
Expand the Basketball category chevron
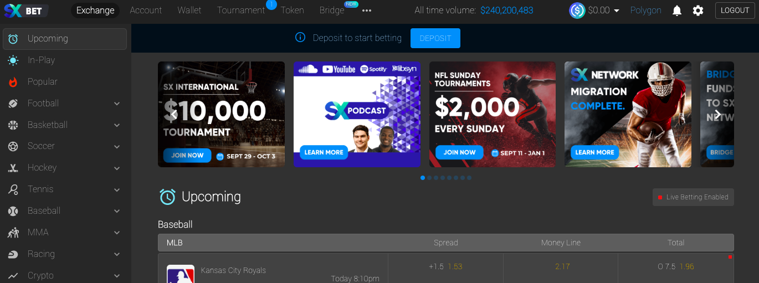pos(117,125)
